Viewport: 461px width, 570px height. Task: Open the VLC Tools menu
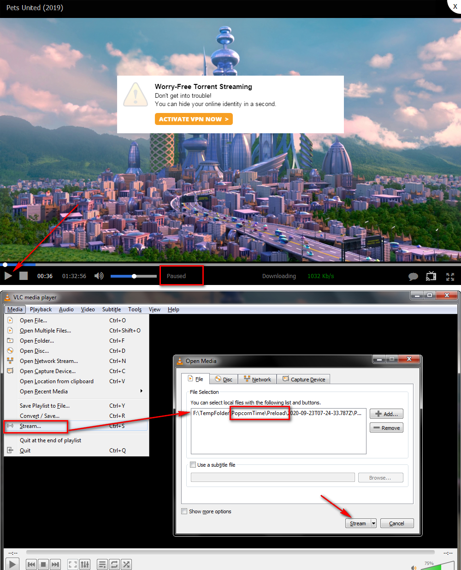pyautogui.click(x=135, y=309)
